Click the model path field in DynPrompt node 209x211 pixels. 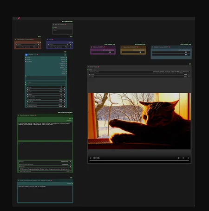(x=45, y=169)
